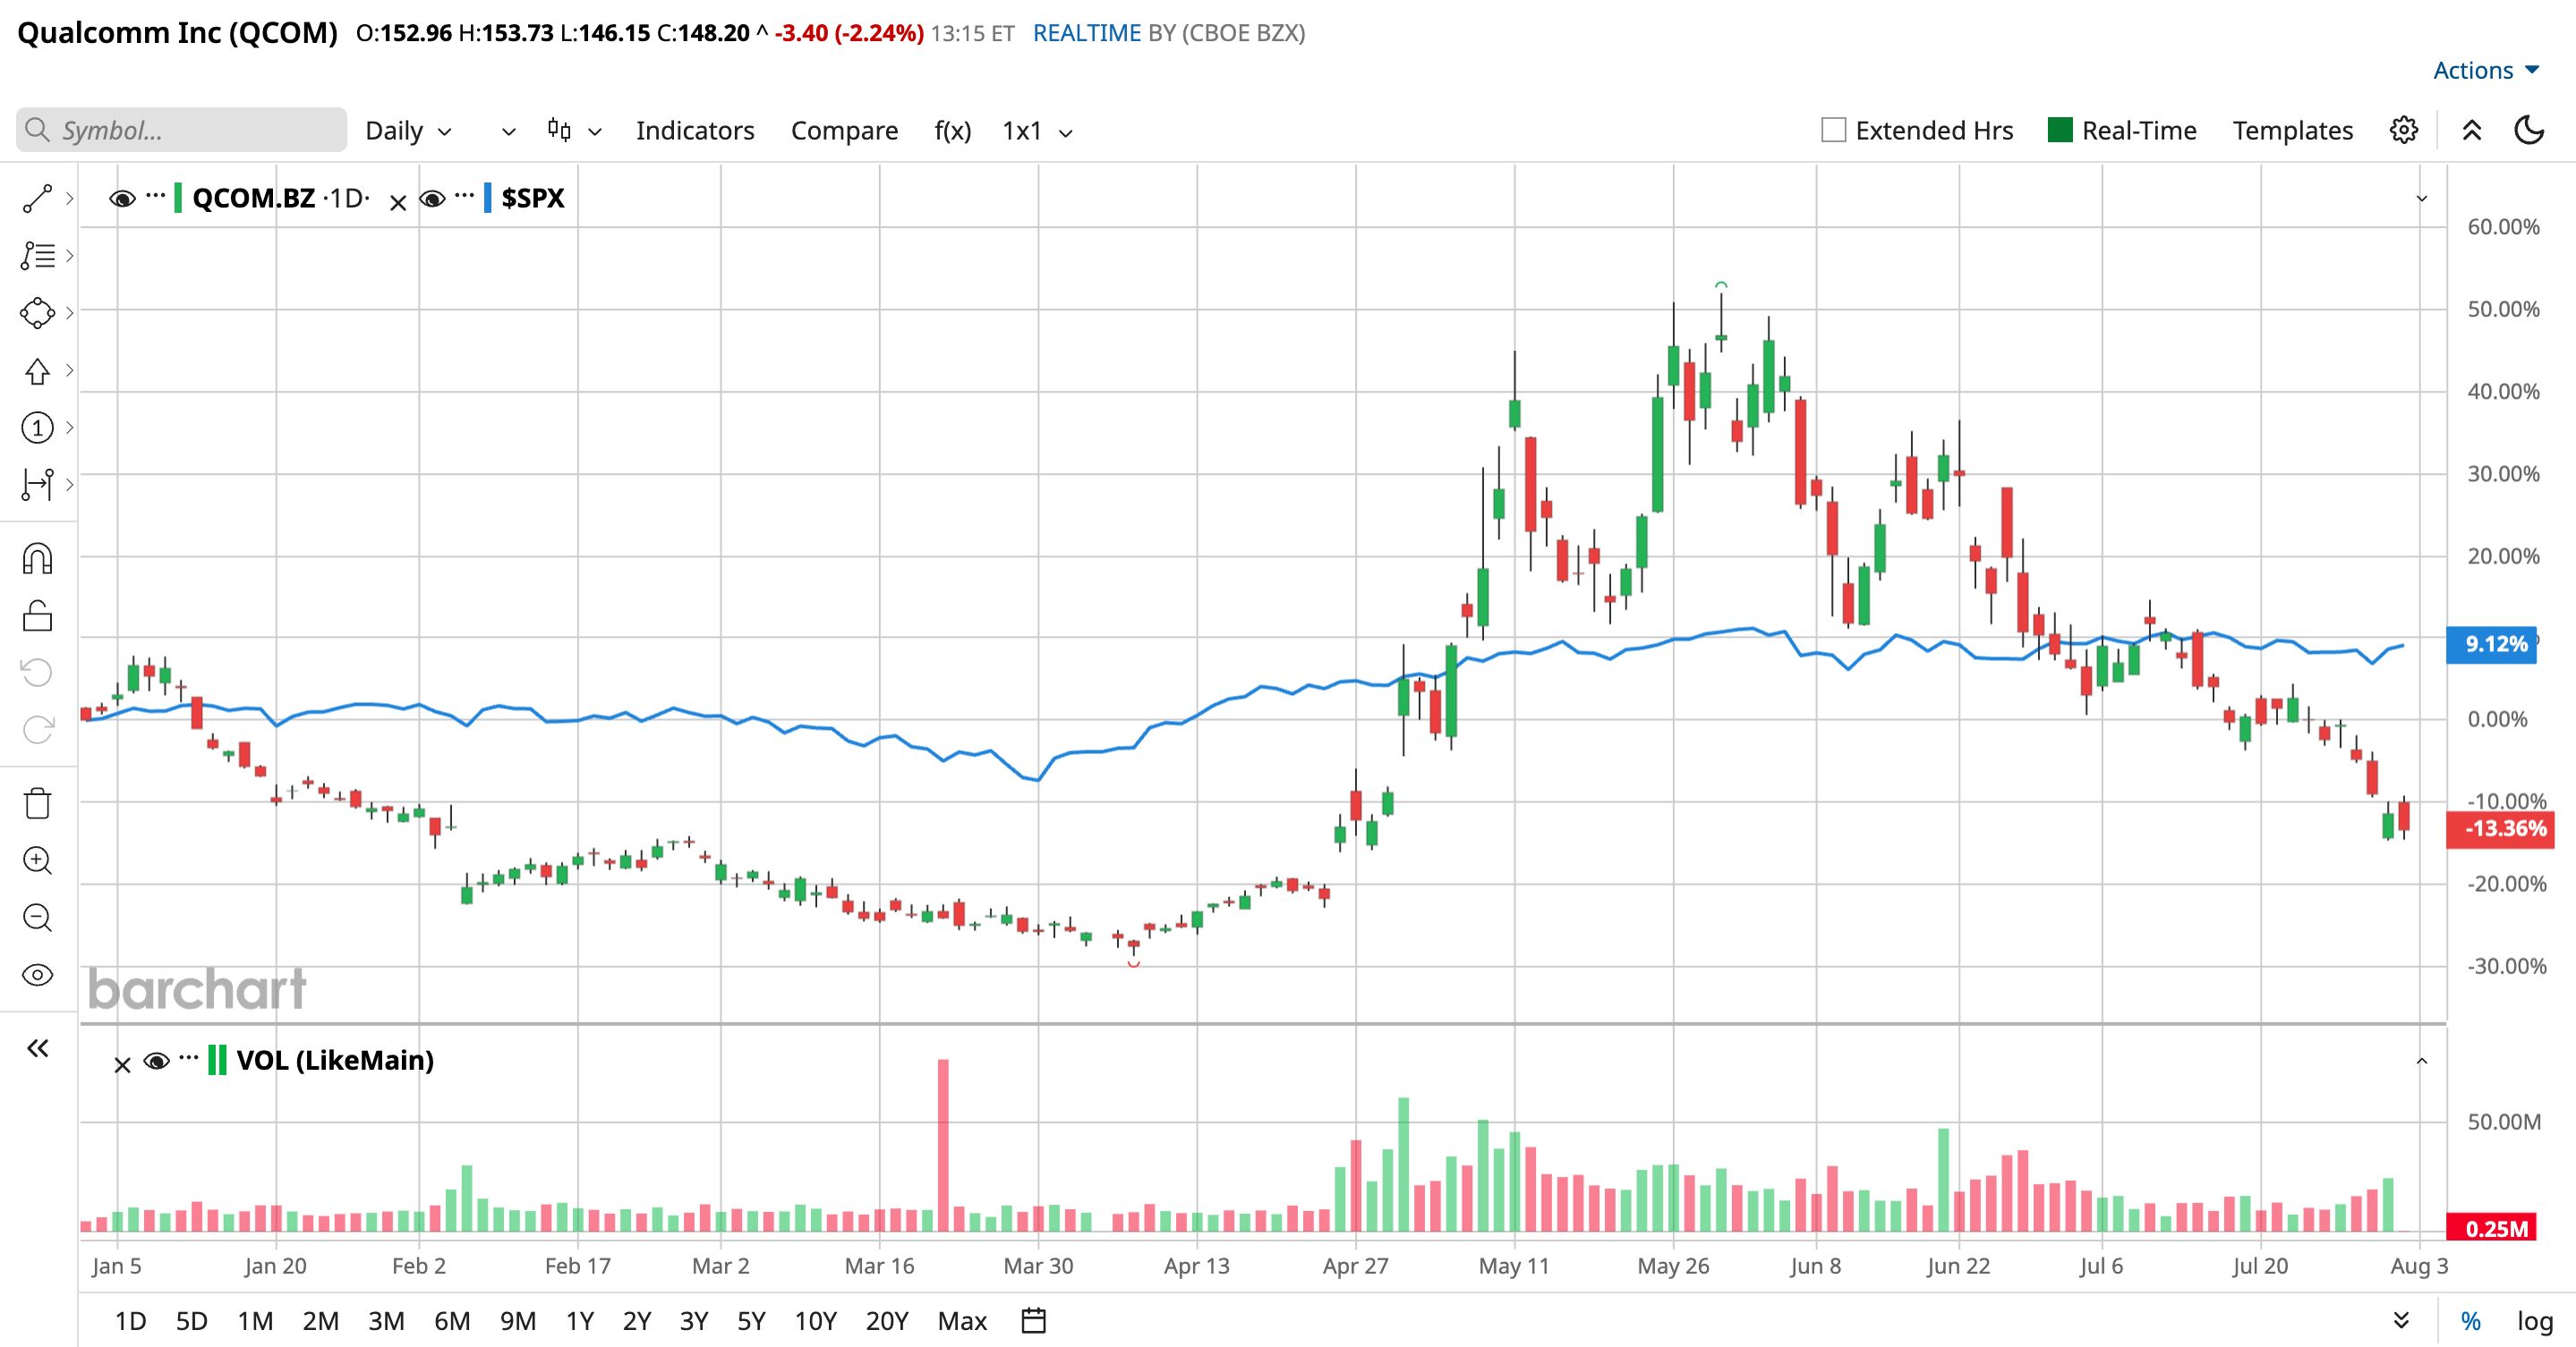Click the VOL green color swatch
The image size is (2576, 1347).
[216, 1060]
